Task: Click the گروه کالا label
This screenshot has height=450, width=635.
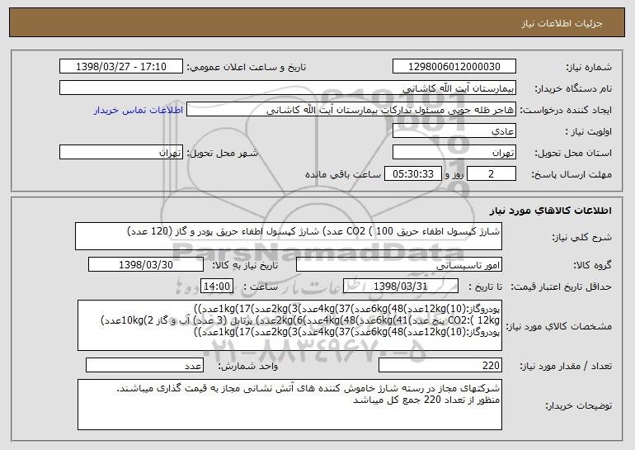Action: pyautogui.click(x=592, y=266)
